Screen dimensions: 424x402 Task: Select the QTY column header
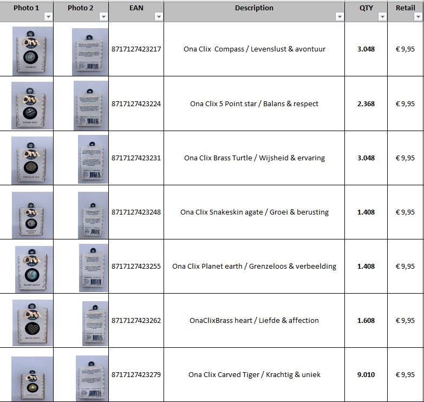point(366,11)
